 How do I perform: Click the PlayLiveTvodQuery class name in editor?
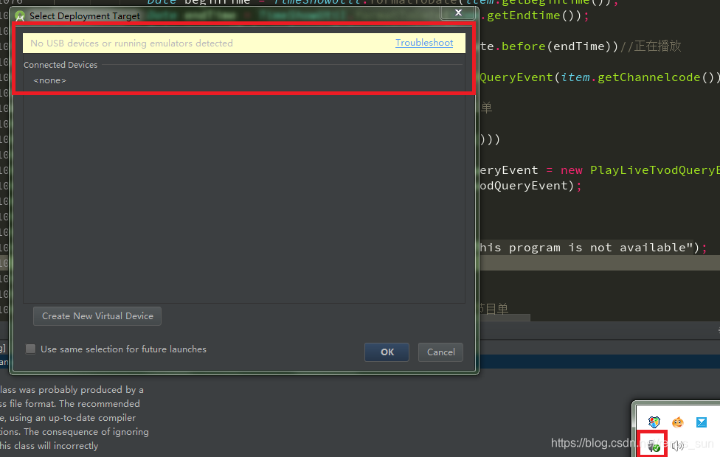pos(655,170)
